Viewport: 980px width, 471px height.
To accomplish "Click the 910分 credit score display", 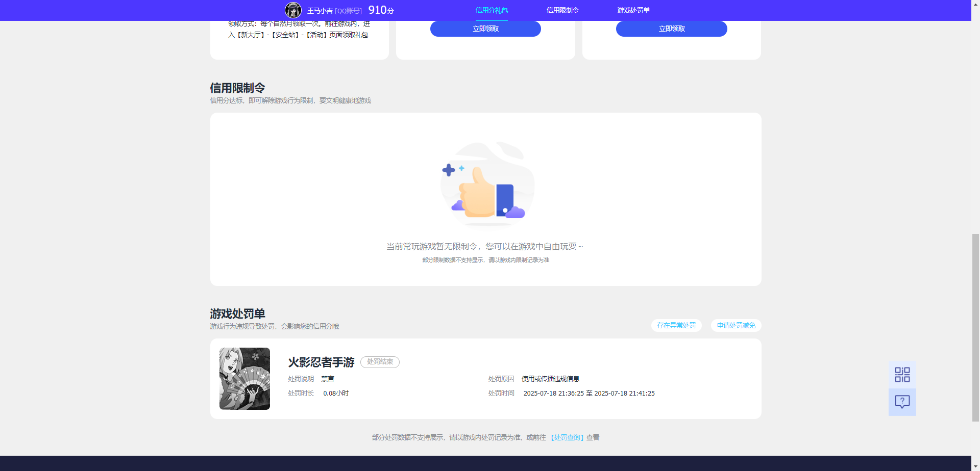I will [x=380, y=9].
